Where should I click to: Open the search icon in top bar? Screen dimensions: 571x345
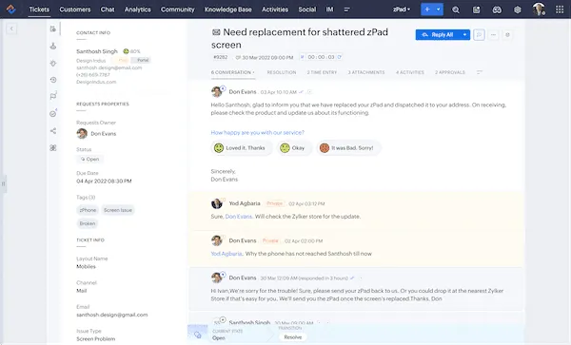(x=456, y=10)
